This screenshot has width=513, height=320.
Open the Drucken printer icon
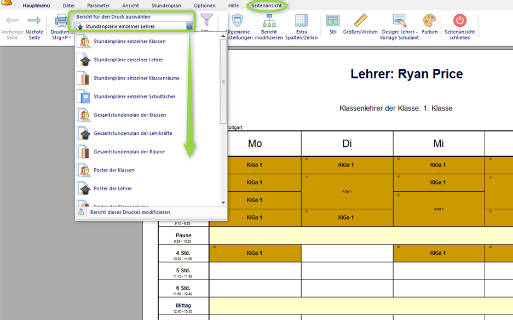click(61, 21)
